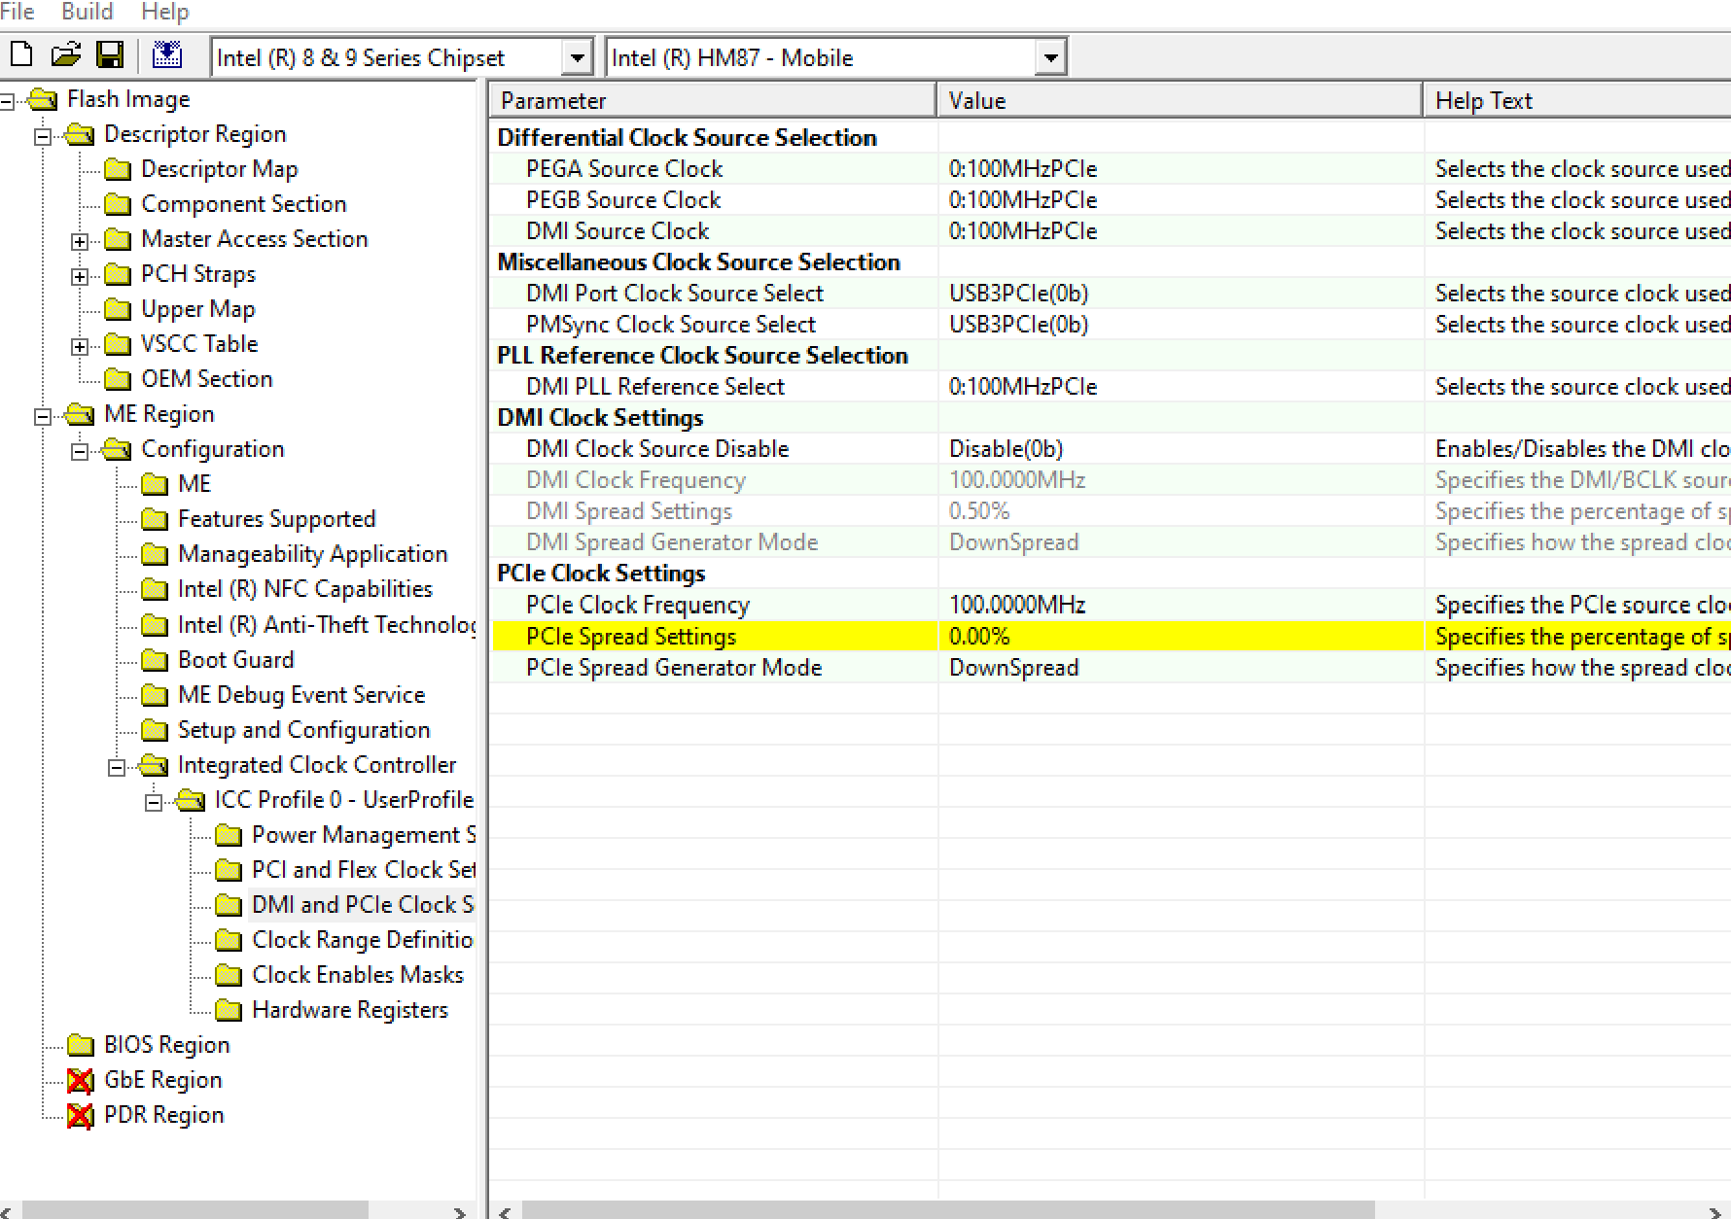Select the PEGA Source Clock parameter row
The height and width of the screenshot is (1219, 1731).
(x=1111, y=169)
